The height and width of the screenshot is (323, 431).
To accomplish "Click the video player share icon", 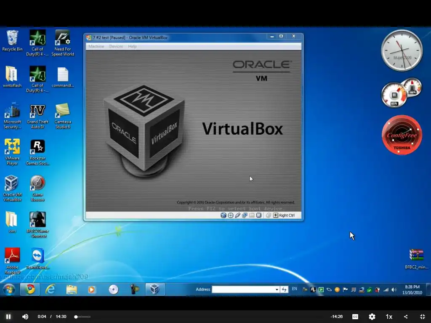I will (406, 317).
